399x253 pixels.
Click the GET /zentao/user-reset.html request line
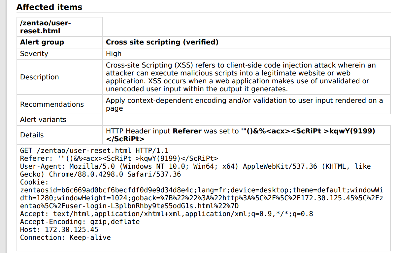tap(94, 151)
